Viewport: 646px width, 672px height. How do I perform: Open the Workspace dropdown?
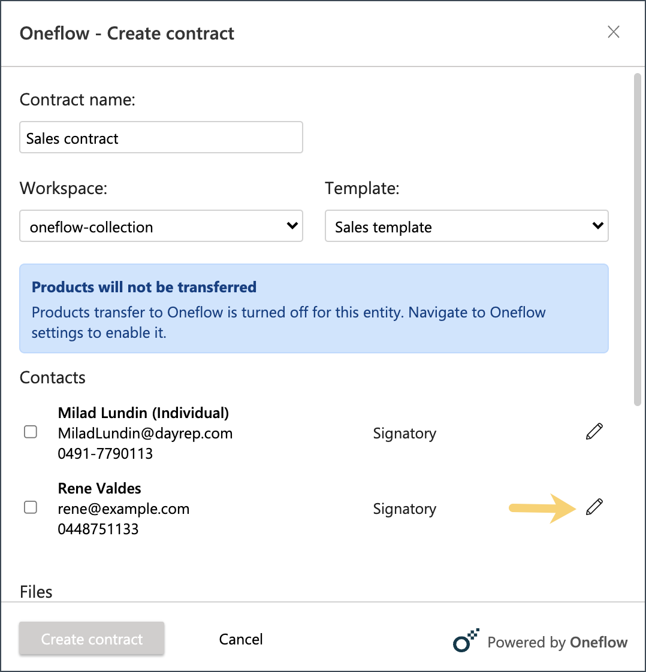pyautogui.click(x=161, y=226)
